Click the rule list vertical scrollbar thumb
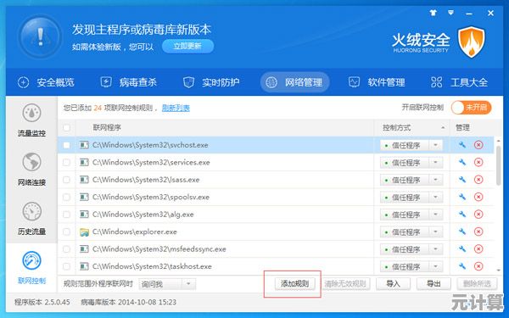Screen dimensions: 509x318 click(499, 165)
